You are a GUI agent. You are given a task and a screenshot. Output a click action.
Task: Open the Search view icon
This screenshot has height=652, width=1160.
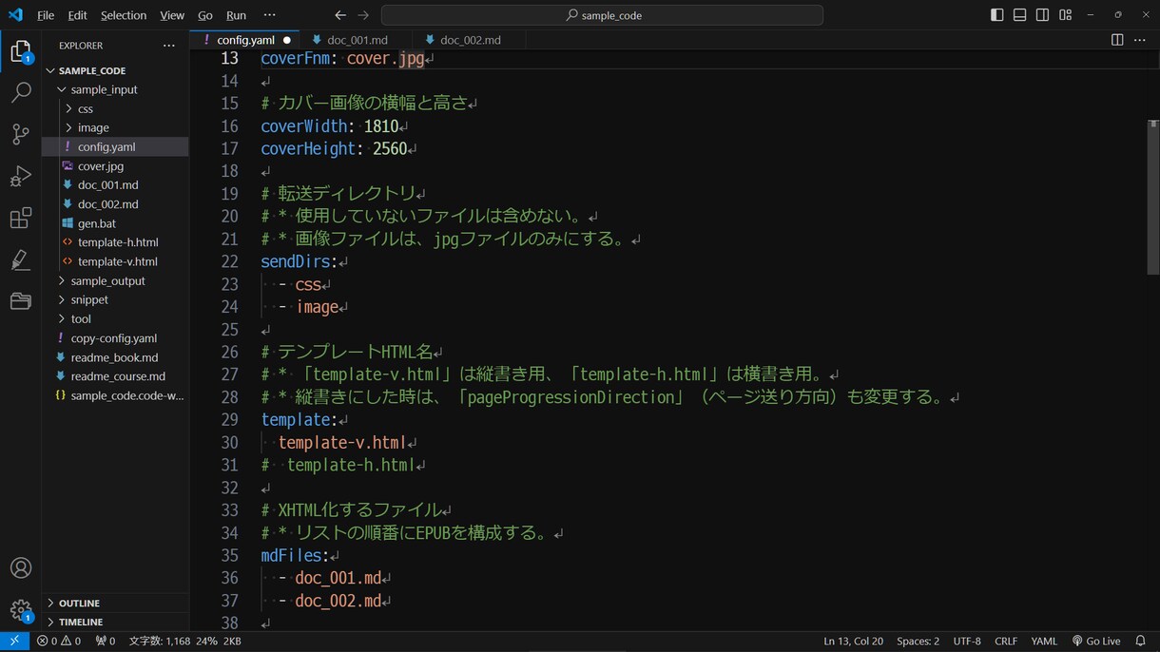coord(21,92)
